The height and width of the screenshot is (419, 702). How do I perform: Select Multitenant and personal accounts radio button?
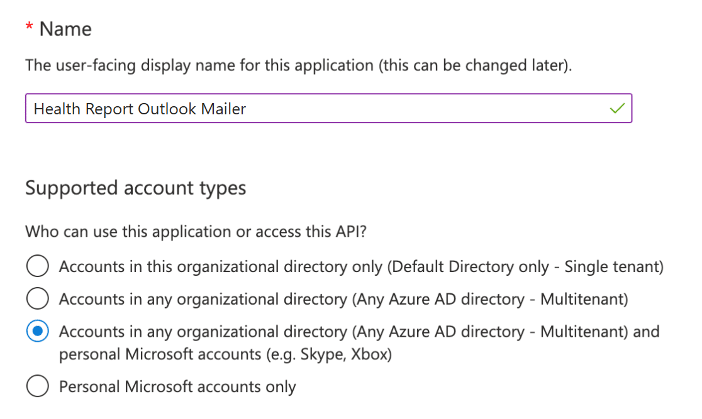point(38,332)
